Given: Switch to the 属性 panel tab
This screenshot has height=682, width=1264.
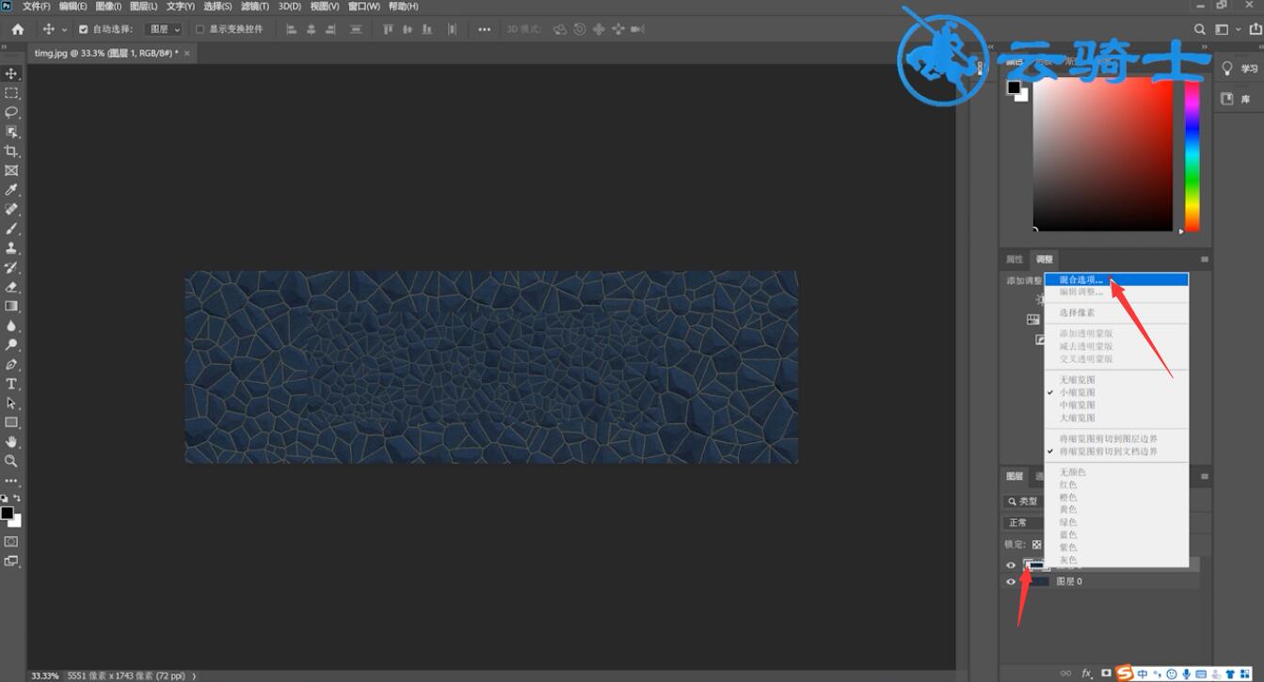Looking at the screenshot, I should (1015, 260).
